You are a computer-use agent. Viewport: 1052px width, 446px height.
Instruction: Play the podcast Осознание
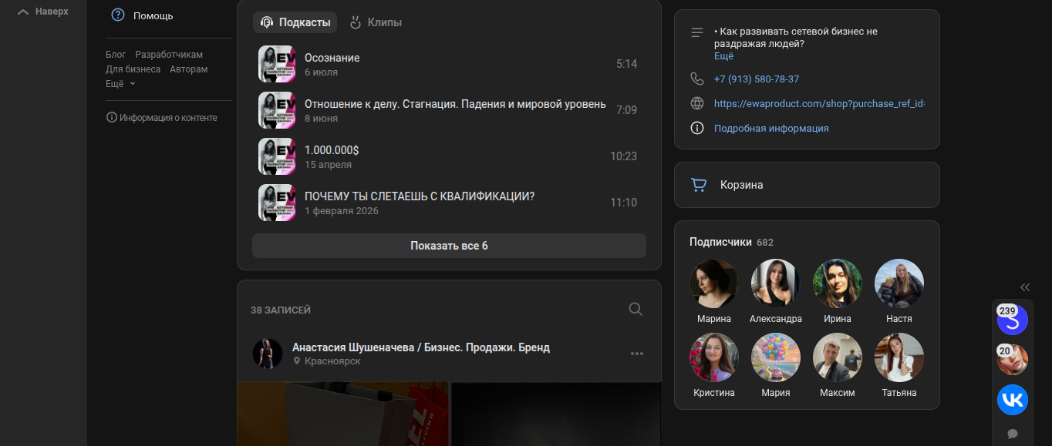point(449,64)
